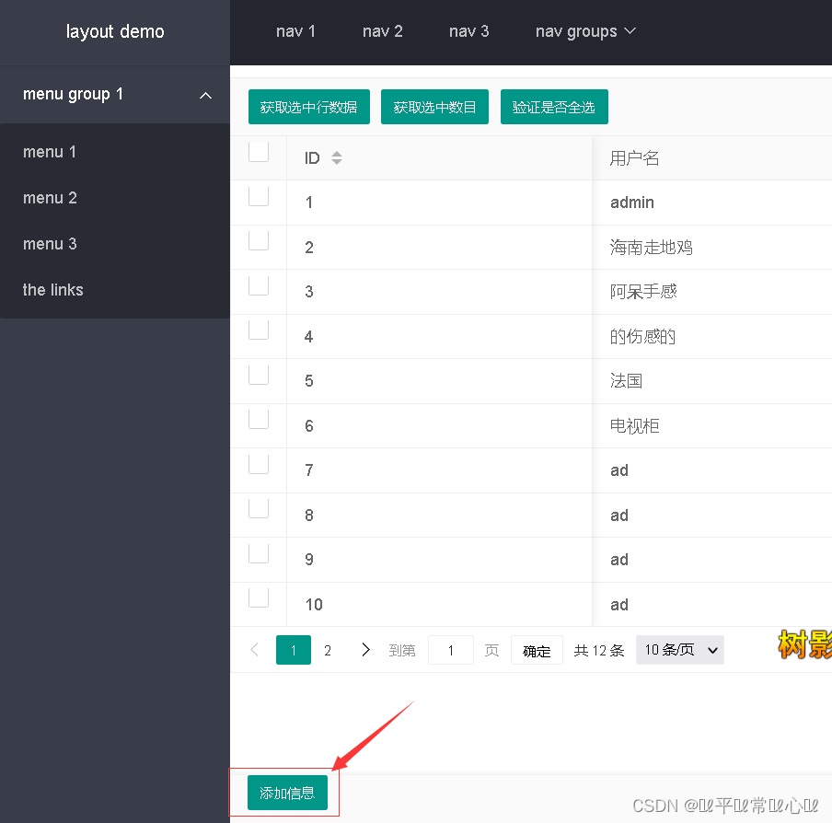Image resolution: width=832 pixels, height=823 pixels.
Task: Click the previous page arrow
Action: click(254, 649)
